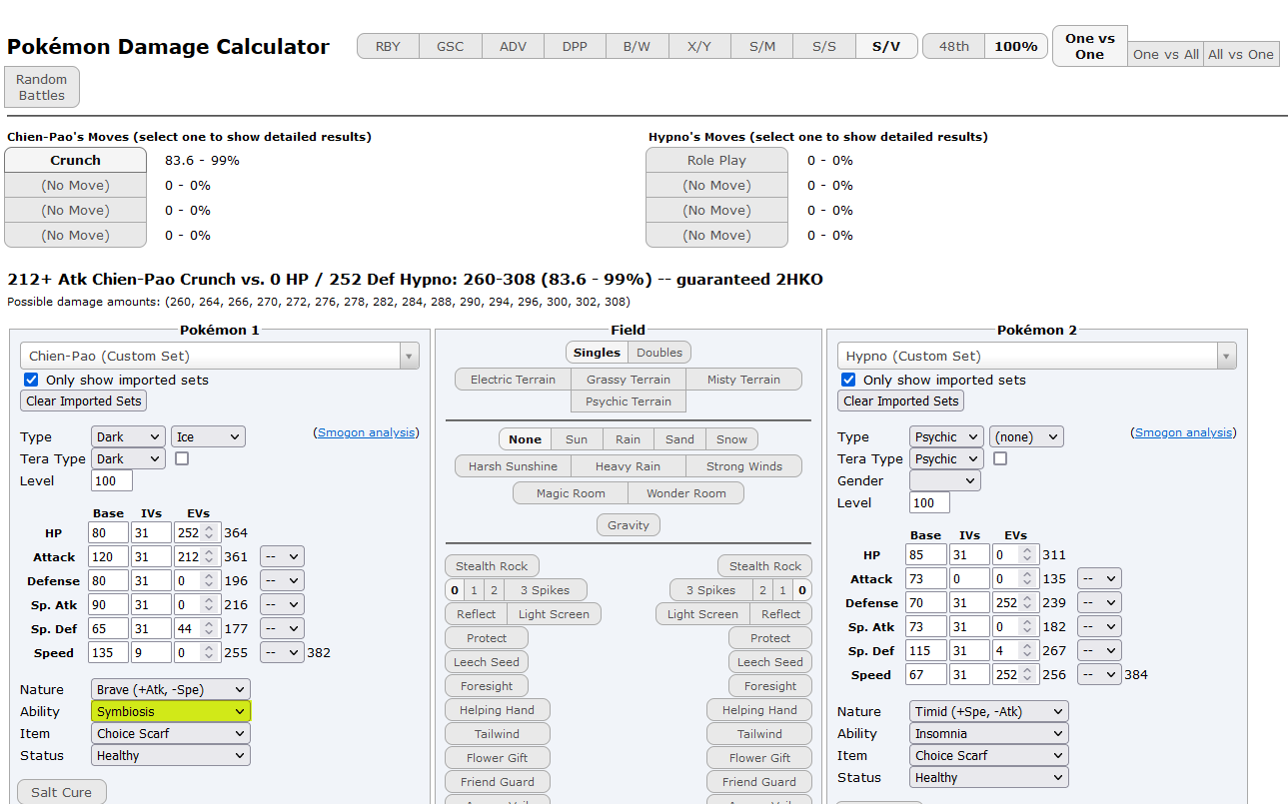Toggle right side Stealth Rock
Screen dimensions: 1288x804
(765, 565)
